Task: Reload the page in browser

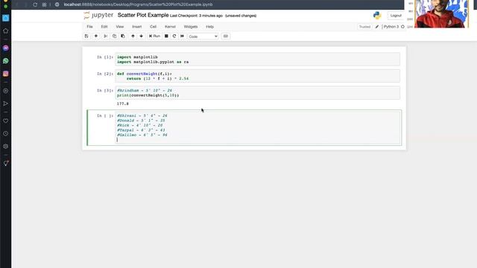Action: [35, 4]
